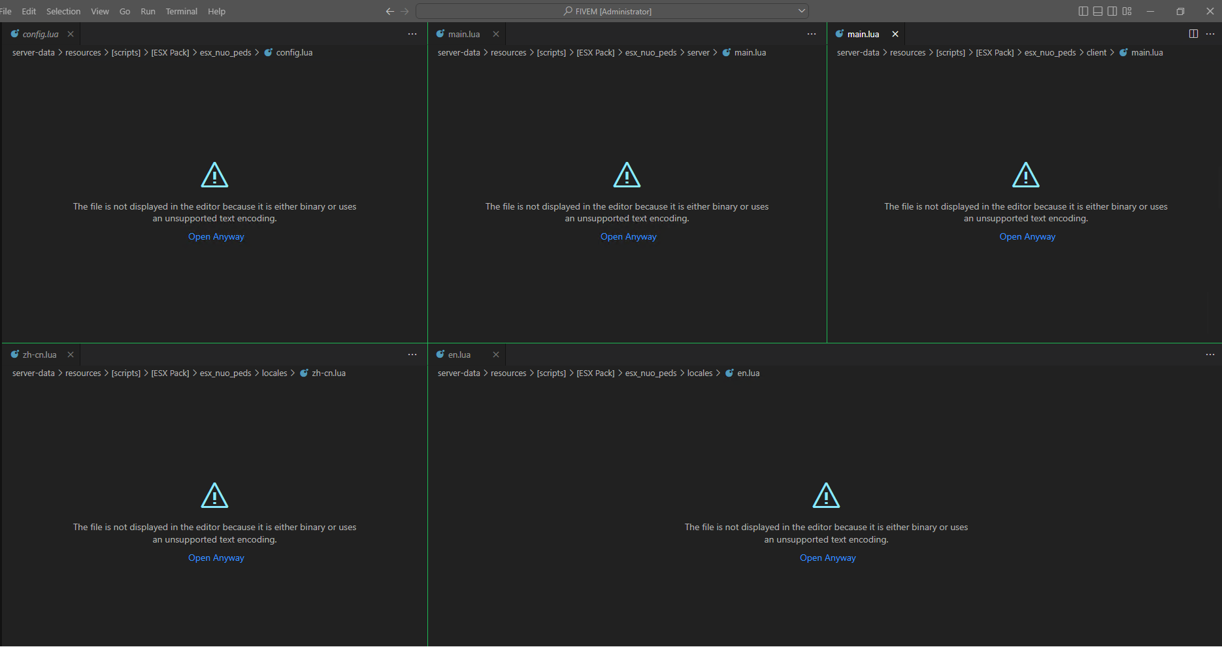Toggle the Secondary Side Bar layout button

pyautogui.click(x=1112, y=11)
